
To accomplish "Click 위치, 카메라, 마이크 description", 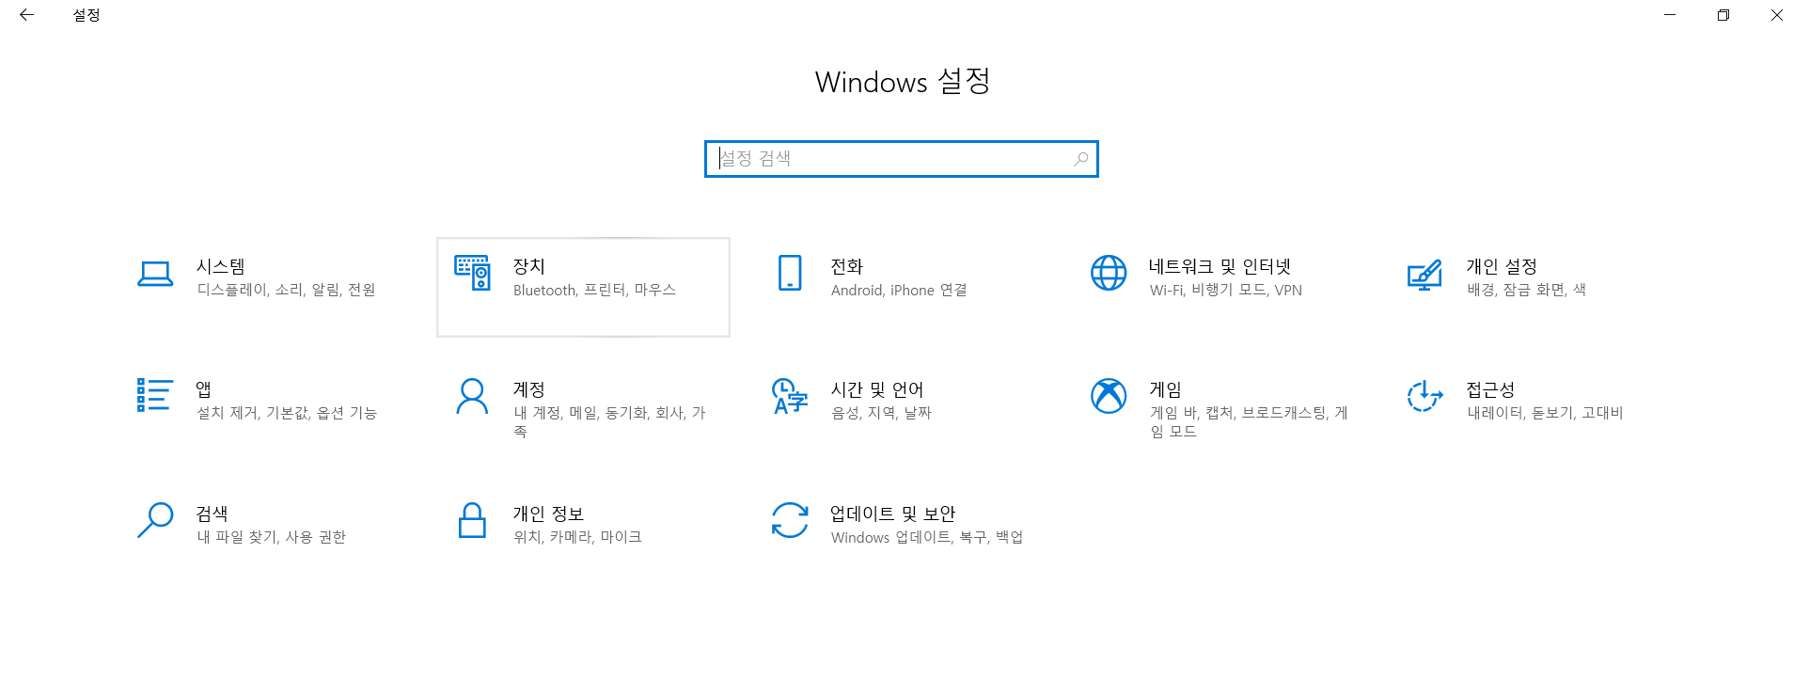I will point(577,537).
